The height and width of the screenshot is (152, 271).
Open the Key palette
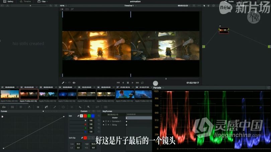click(88, 107)
